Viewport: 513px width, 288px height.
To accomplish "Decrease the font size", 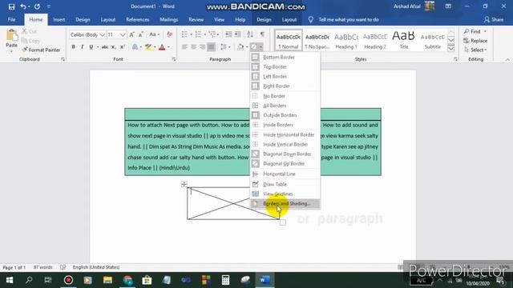I will coord(141,34).
